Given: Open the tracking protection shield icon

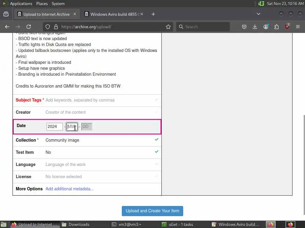Looking at the screenshot, I should pyautogui.click(x=48, y=27).
